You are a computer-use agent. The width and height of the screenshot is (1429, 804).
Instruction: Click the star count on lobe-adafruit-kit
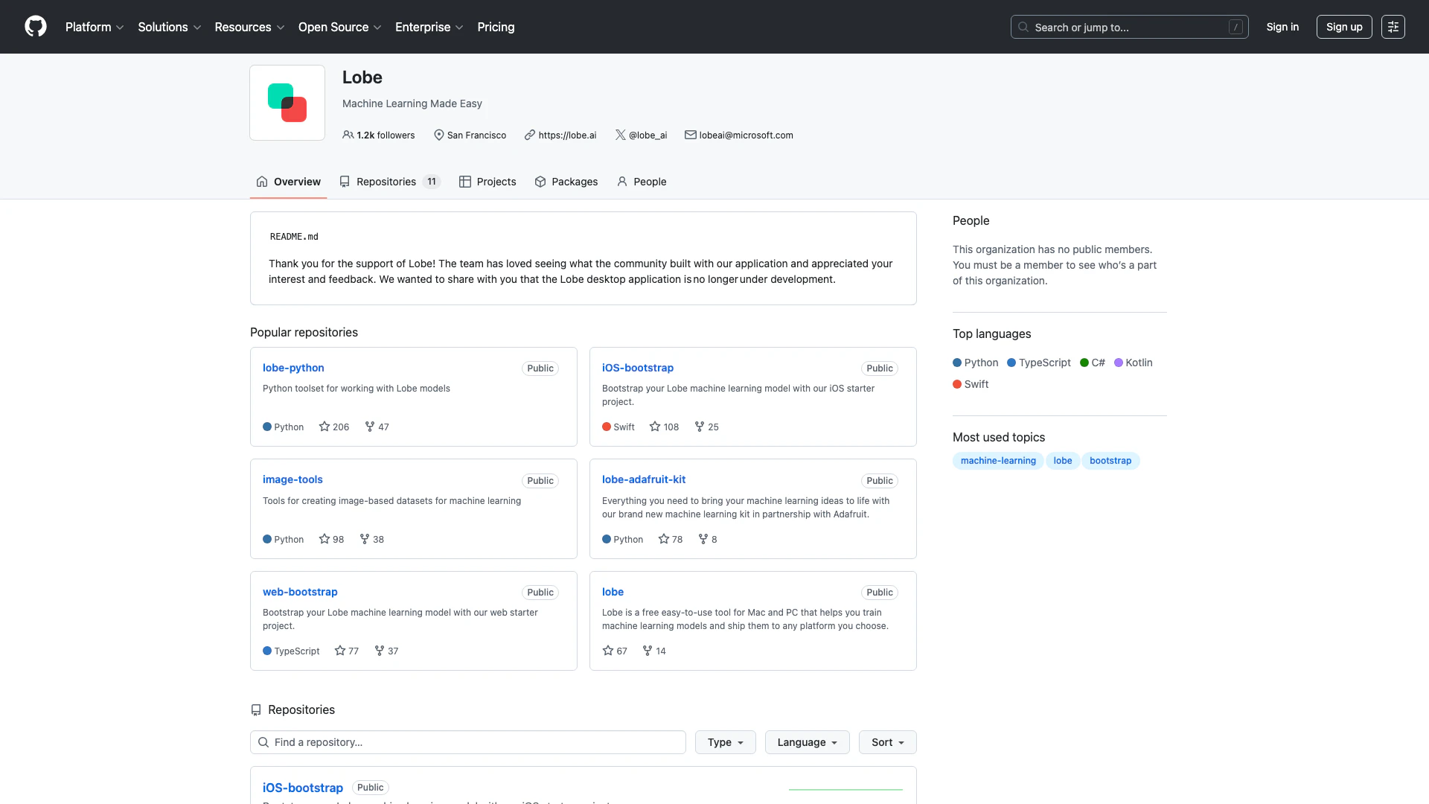(677, 539)
